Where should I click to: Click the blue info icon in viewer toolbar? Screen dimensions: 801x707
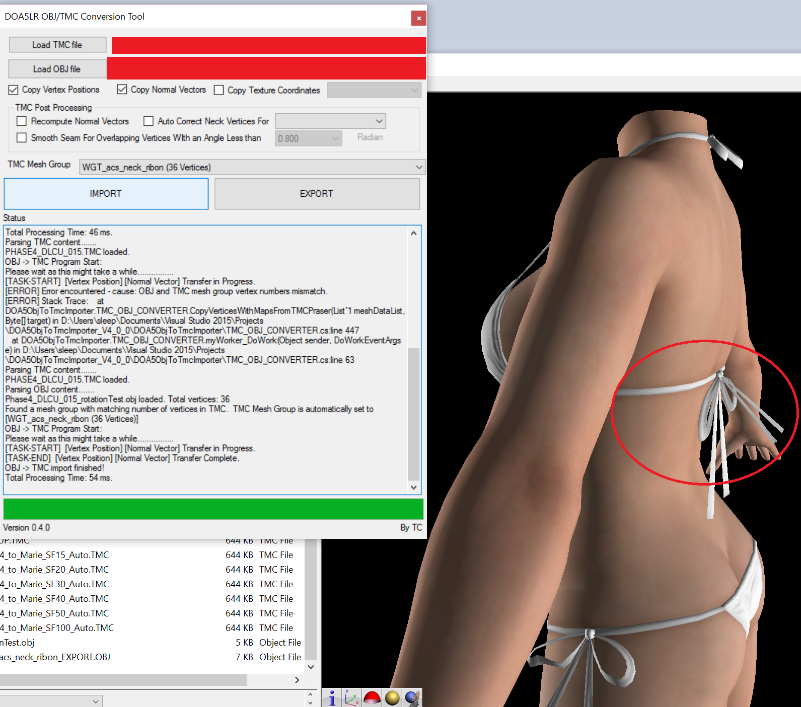pyautogui.click(x=332, y=698)
